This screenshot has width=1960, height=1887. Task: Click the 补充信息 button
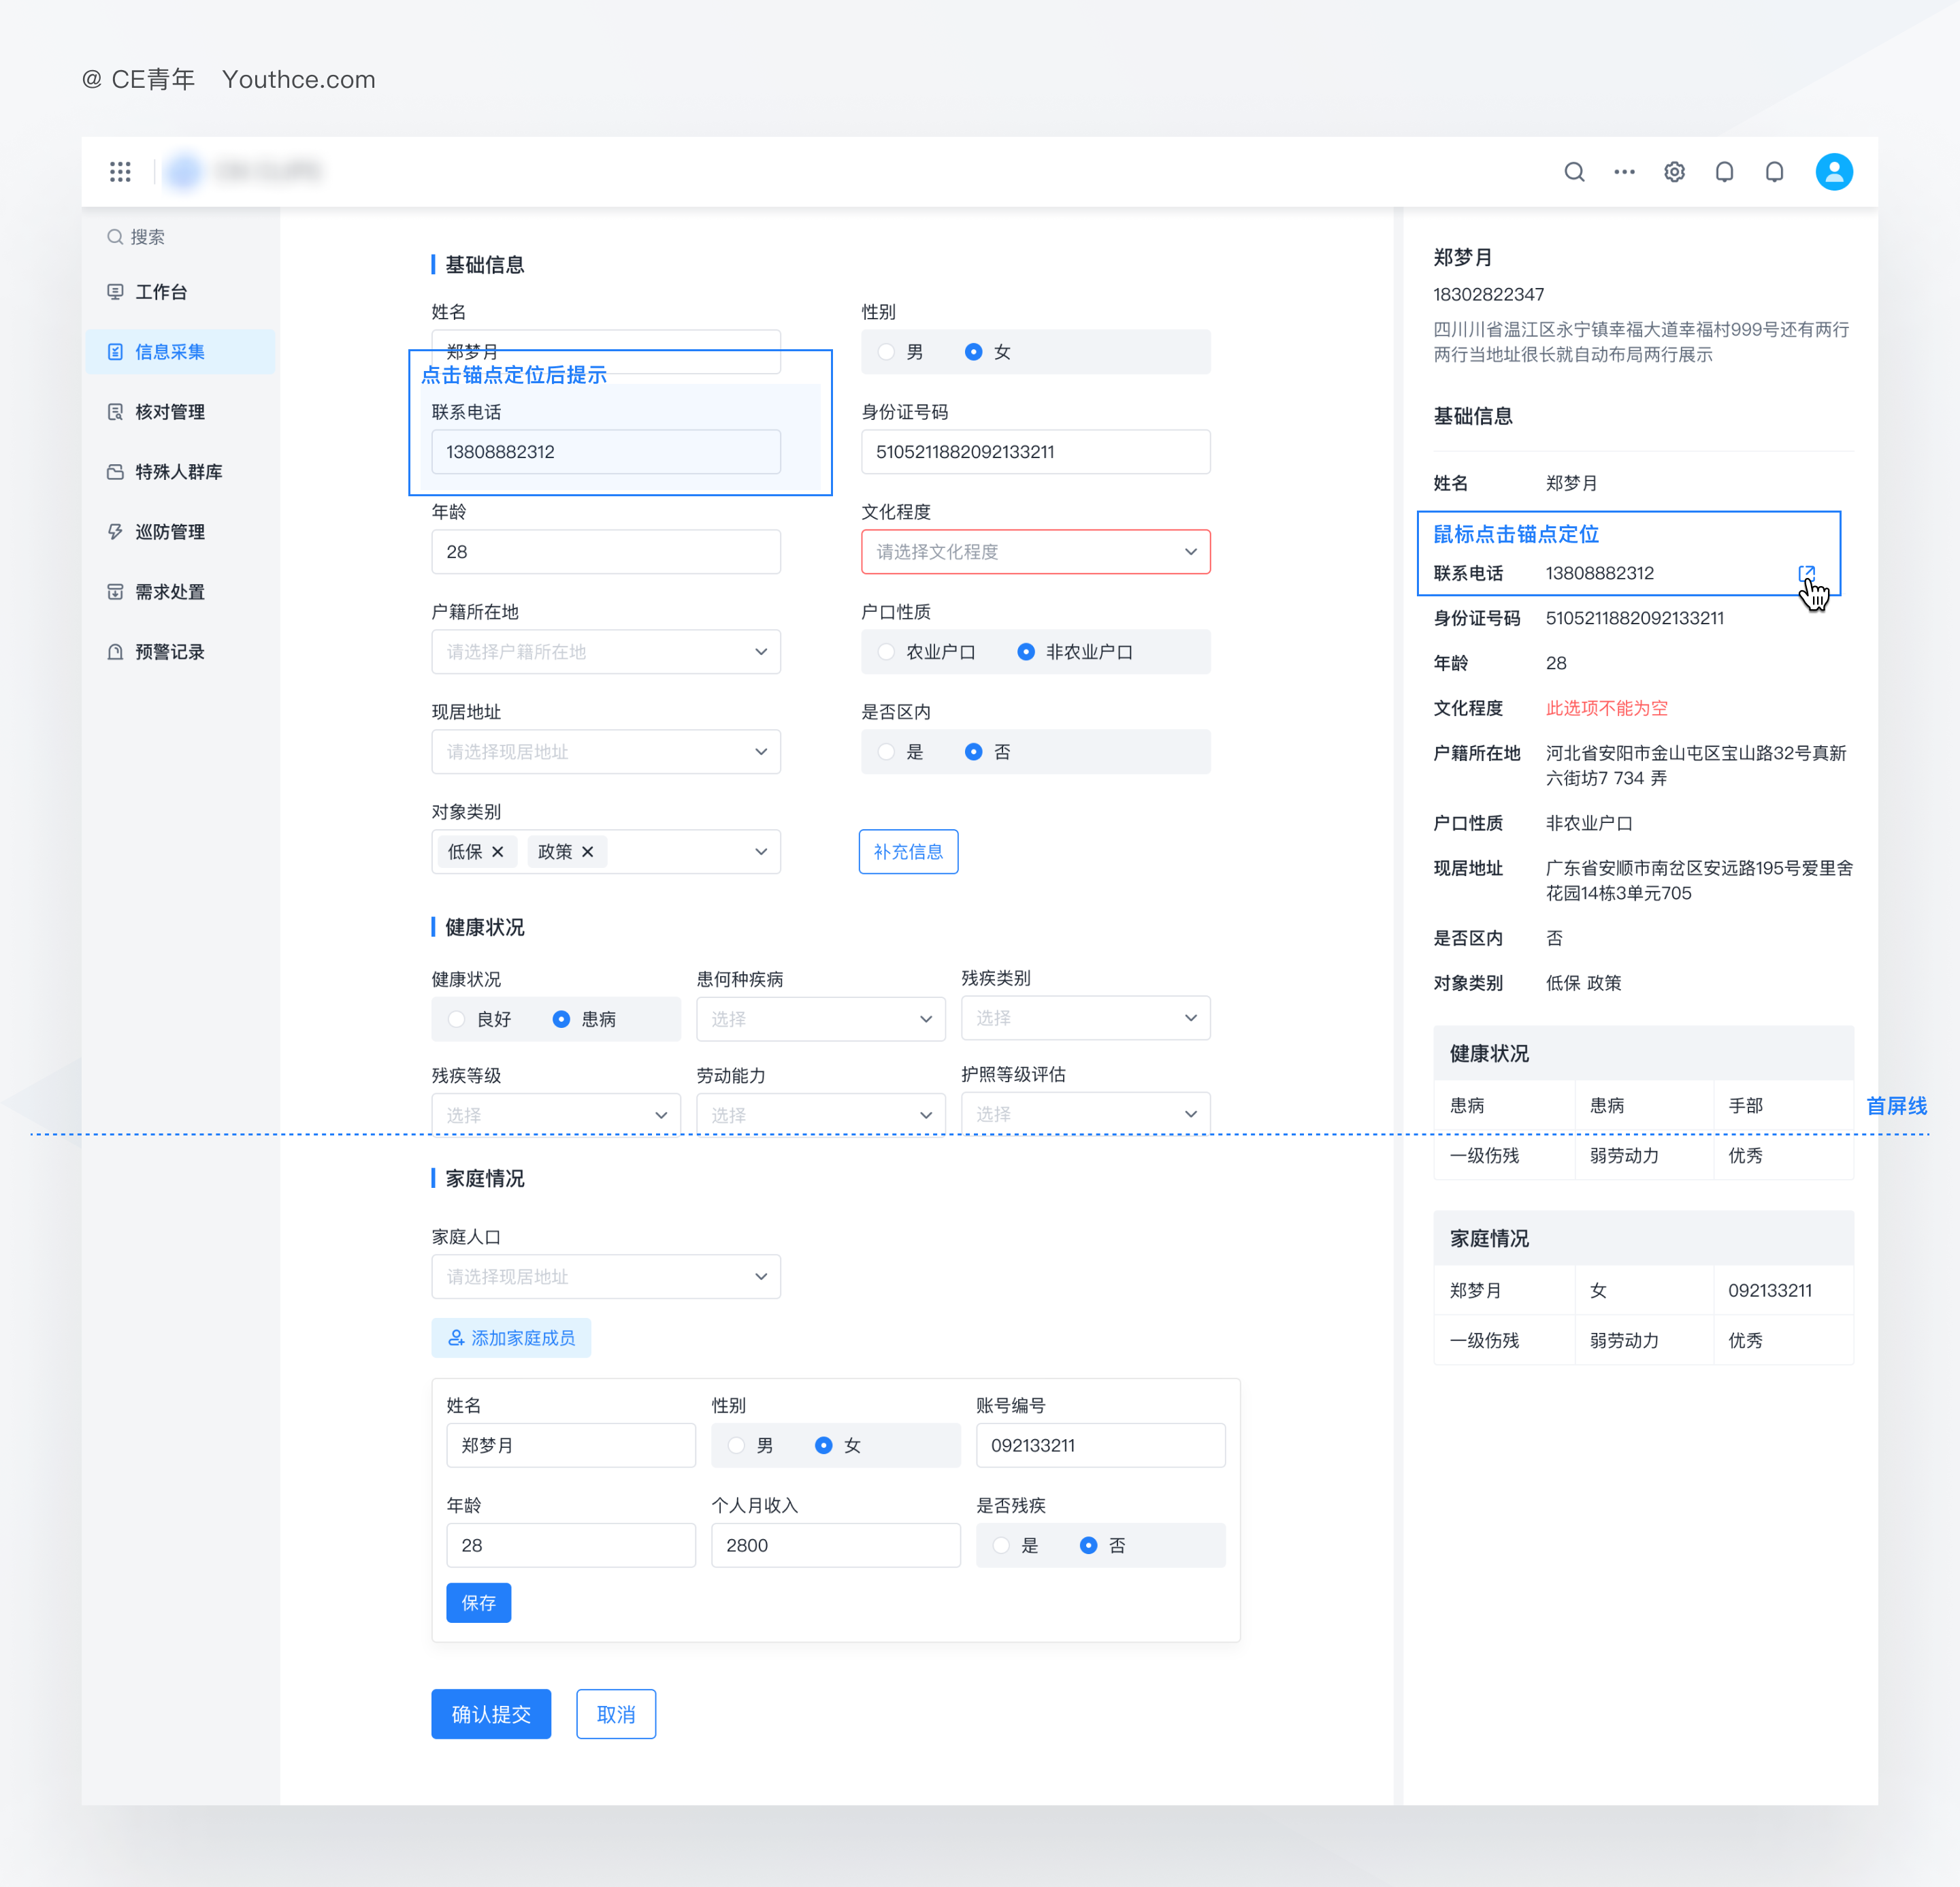click(x=908, y=852)
